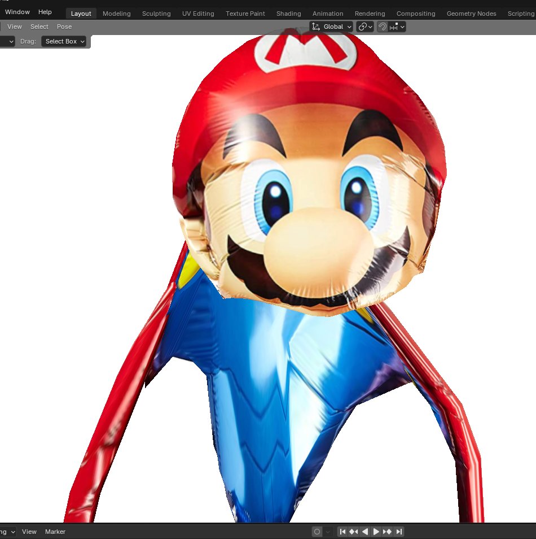Toggle the auto keying record button
The width and height of the screenshot is (536, 539).
click(x=317, y=532)
